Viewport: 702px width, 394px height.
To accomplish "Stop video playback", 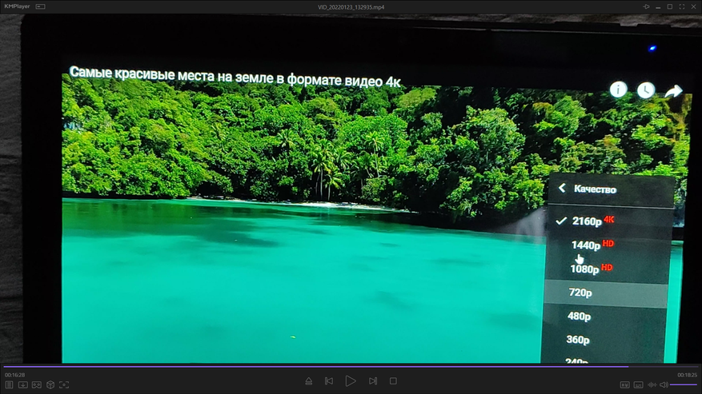I will click(393, 381).
